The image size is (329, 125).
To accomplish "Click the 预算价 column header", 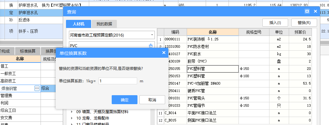I will (x=300, y=32).
